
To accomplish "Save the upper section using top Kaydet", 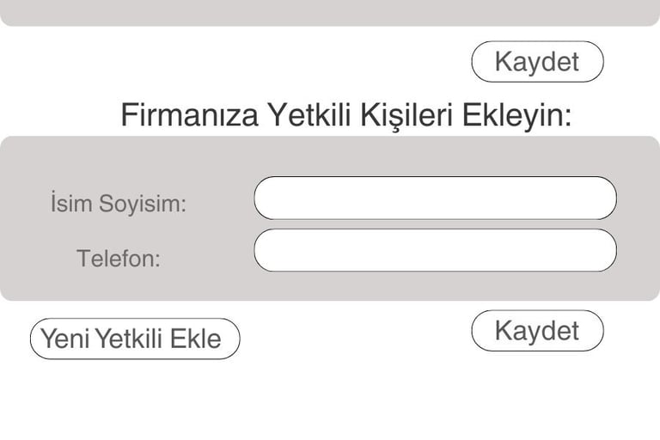I will [x=537, y=62].
